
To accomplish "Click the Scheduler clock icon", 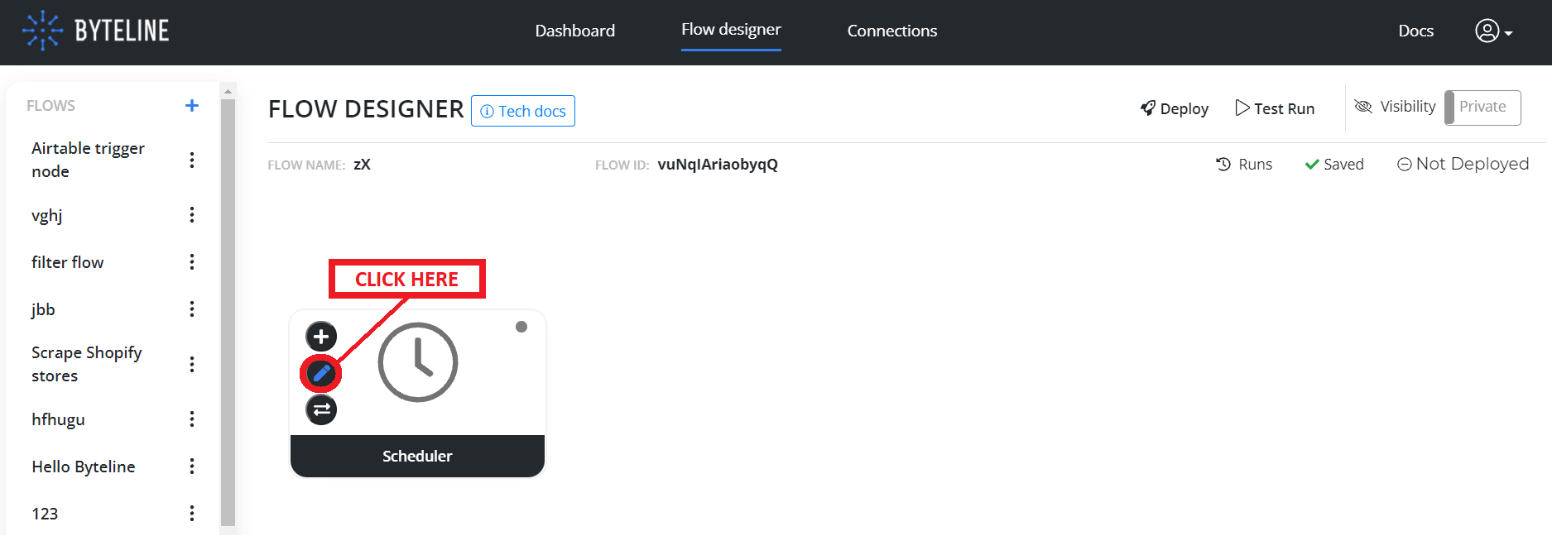I will (x=418, y=362).
